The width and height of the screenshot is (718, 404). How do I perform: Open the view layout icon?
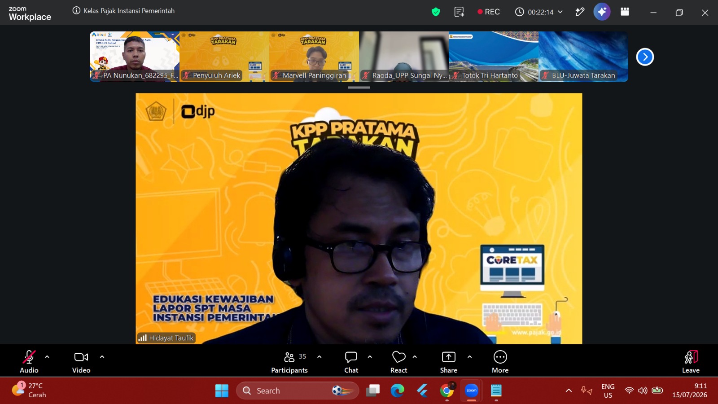tap(625, 12)
